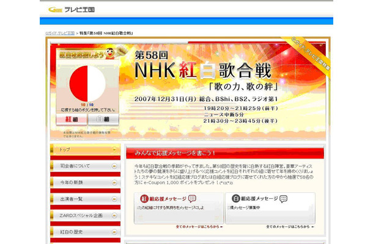Click 特集「第58回 NHK紅白歌合戦」 breadcrumb text
373x244 pixels.
pos(106,33)
